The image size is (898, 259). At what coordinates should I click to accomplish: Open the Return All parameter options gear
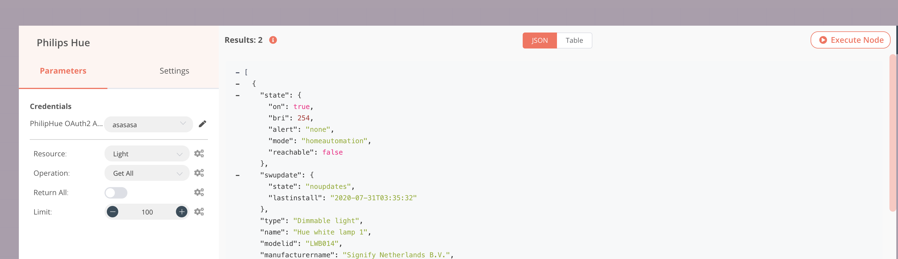(x=199, y=193)
